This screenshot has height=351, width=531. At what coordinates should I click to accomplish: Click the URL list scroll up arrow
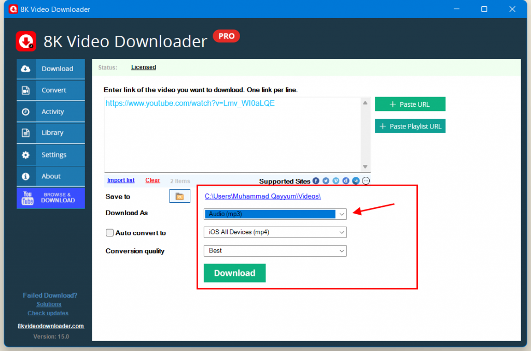coord(365,103)
